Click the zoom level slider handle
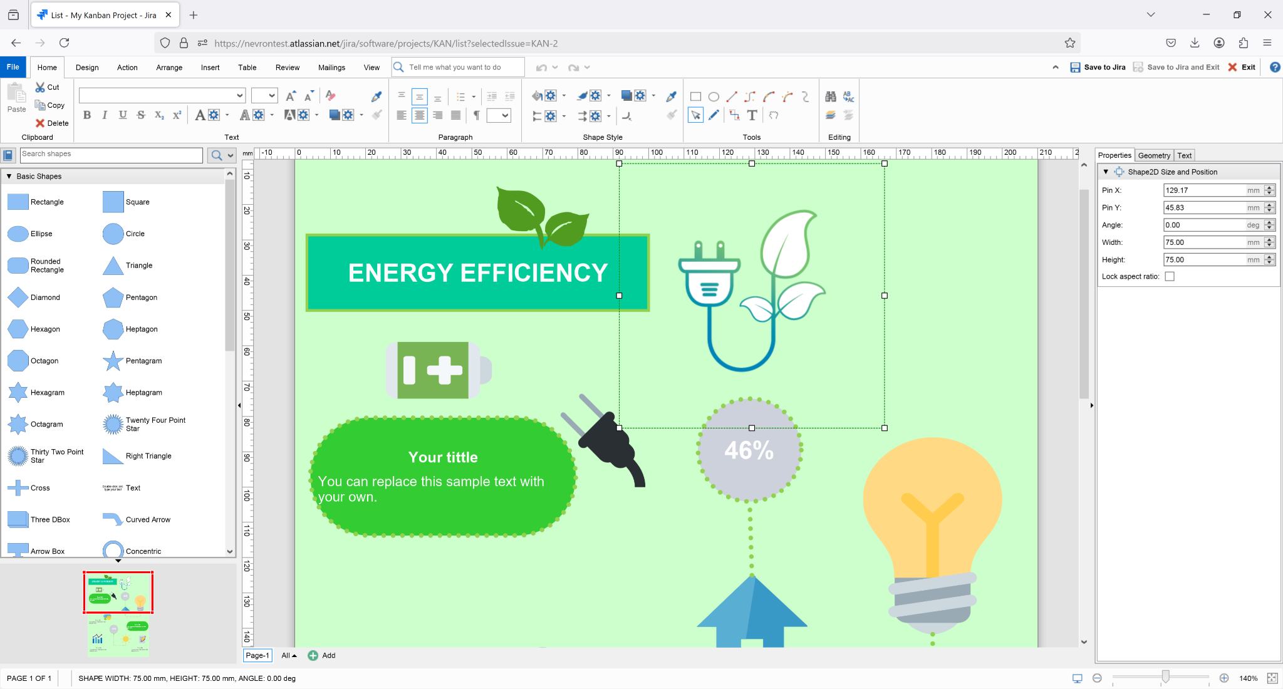 [1165, 677]
